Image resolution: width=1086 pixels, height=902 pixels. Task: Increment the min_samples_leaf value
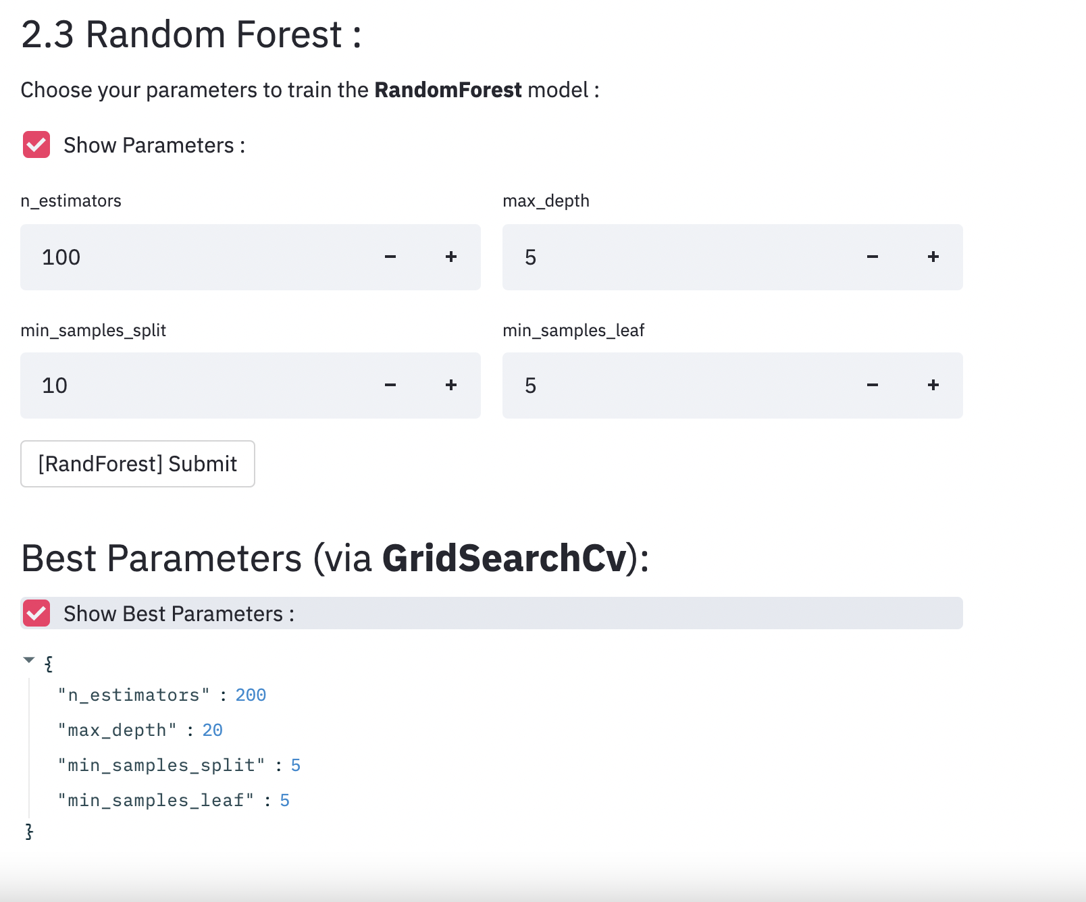pos(933,386)
